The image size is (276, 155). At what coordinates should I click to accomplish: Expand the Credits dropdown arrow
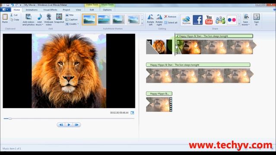coord(78,24)
